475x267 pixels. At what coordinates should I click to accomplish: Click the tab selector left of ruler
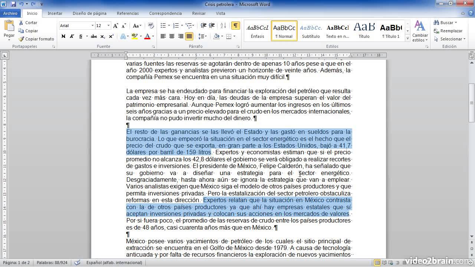click(4, 56)
